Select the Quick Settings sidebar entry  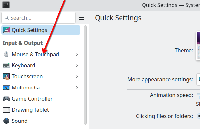coord(41,30)
